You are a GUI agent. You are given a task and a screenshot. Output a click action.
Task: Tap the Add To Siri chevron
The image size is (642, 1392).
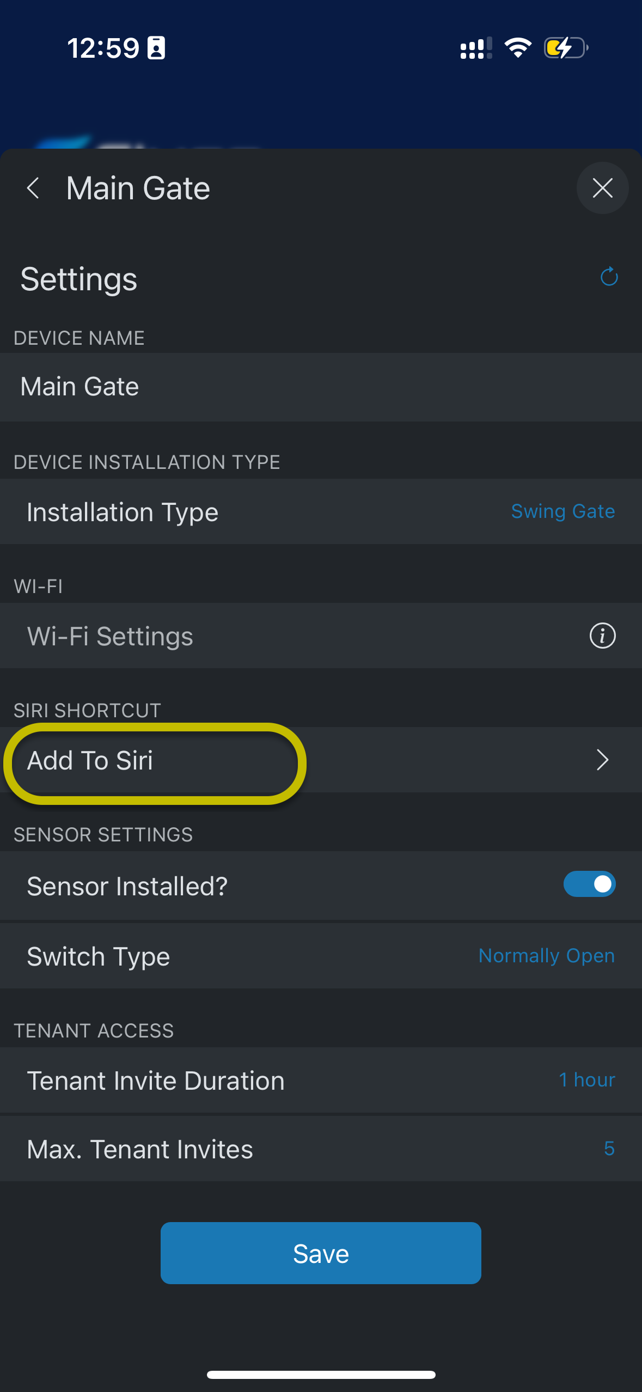[602, 760]
